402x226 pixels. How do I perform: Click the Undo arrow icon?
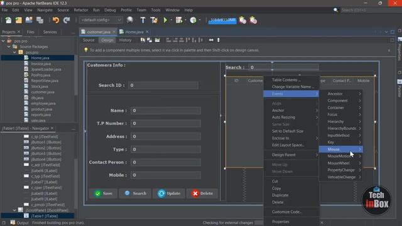pos(56,20)
